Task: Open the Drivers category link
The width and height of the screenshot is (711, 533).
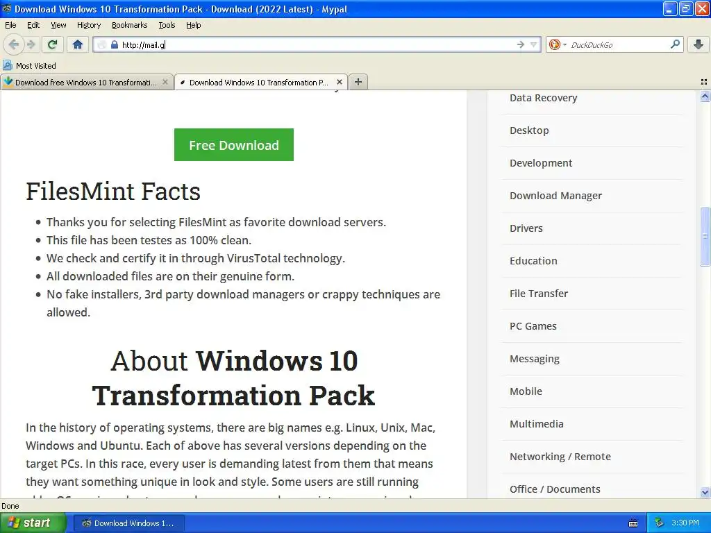Action: click(526, 228)
